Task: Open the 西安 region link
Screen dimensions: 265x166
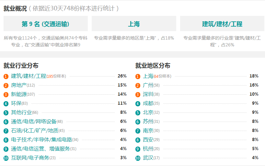Action: [148, 140]
